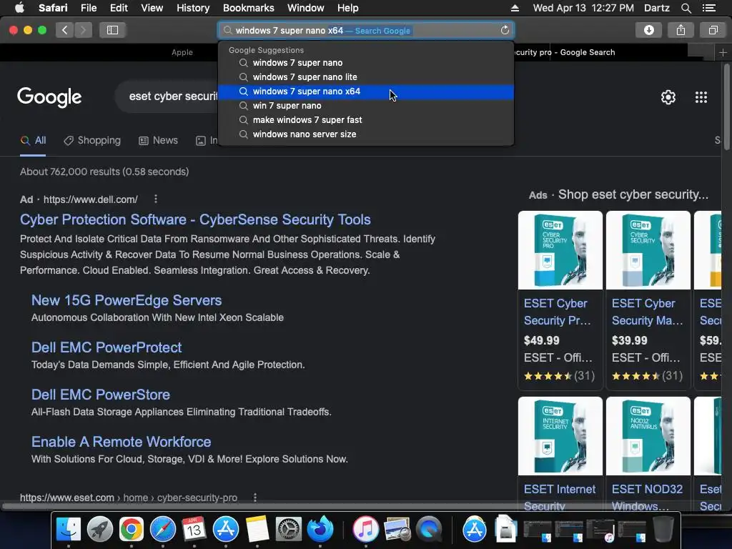Open 'Cyber Protection Software - CyberSense Security Tools' link
The height and width of the screenshot is (549, 732).
[x=195, y=219]
